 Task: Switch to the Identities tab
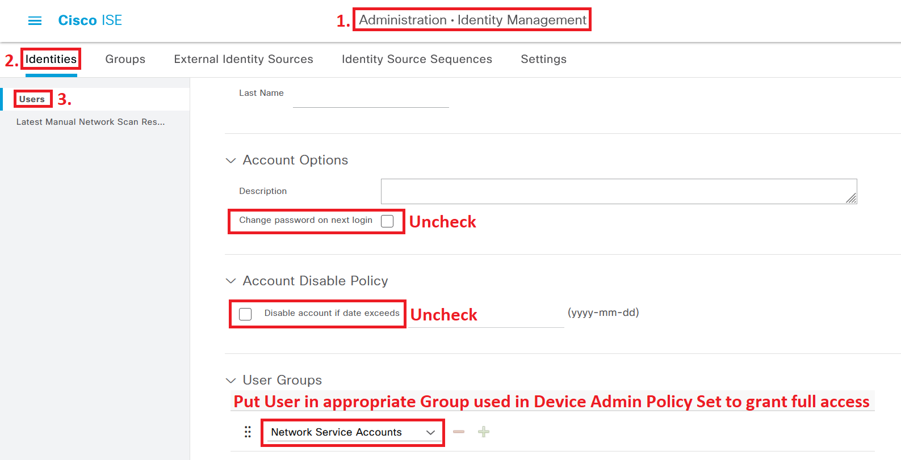[51, 59]
